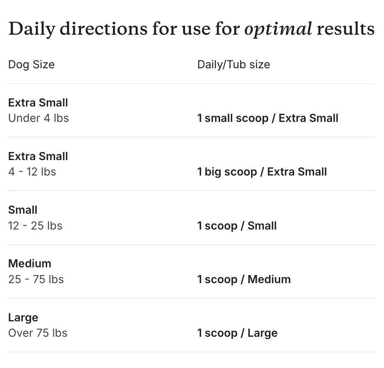Select the "Extra Small" label above "Under 4 lbs"
384x368 pixels.
coord(38,103)
